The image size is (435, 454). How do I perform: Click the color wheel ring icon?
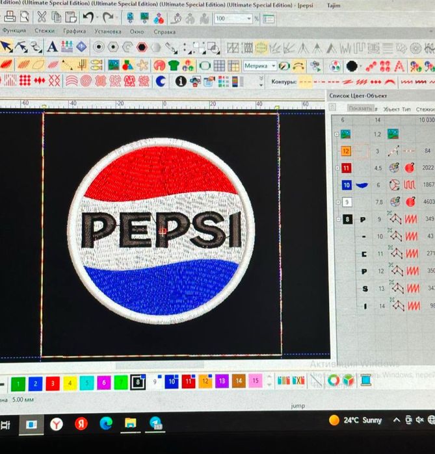334,380
